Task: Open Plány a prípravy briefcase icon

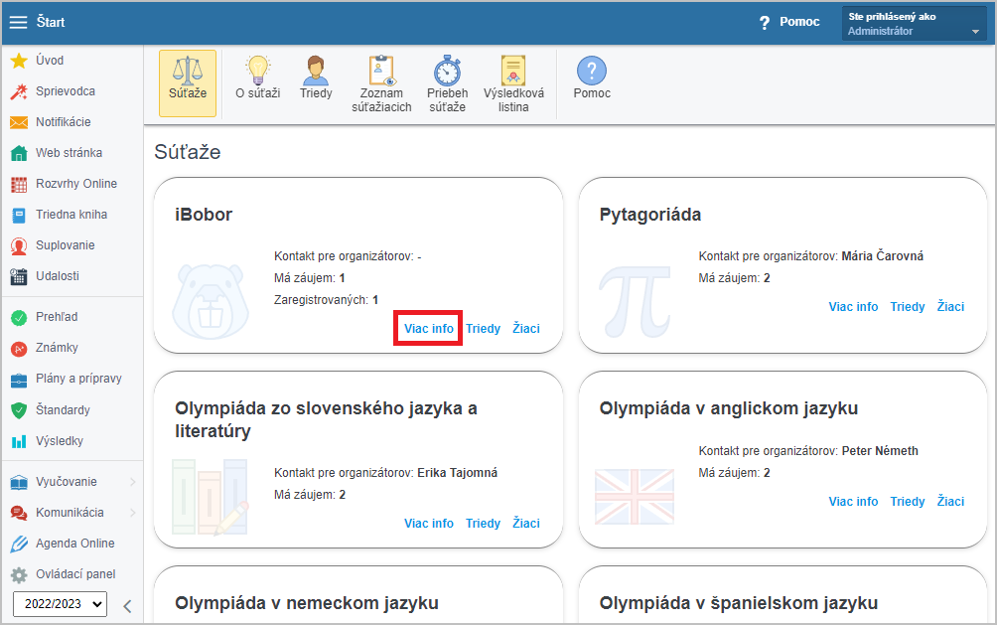Action: (x=19, y=380)
